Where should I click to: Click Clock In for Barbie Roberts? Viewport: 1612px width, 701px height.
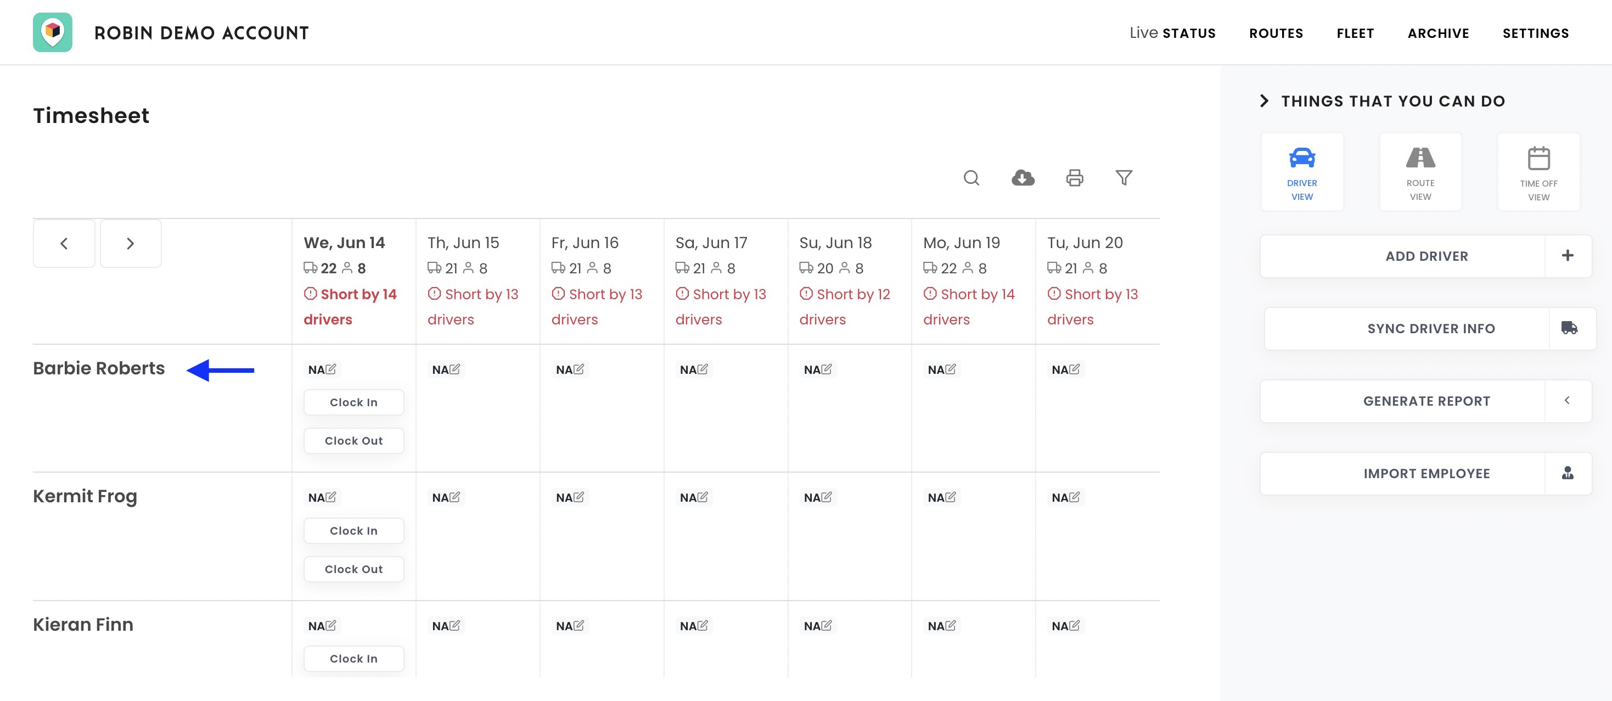[x=353, y=402]
